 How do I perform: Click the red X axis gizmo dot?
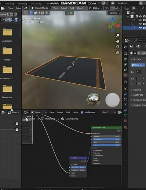click(x=118, y=25)
